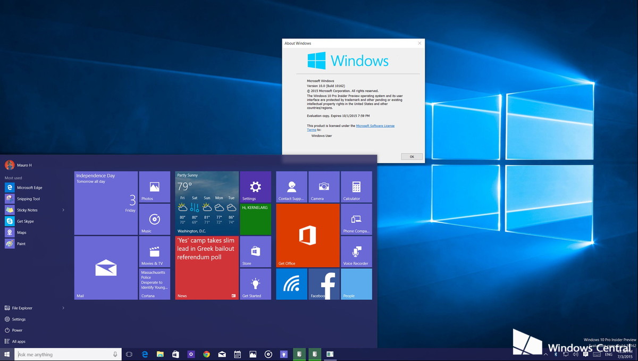Open Task View on the taskbar
This screenshot has width=638, height=361.
pos(129,354)
